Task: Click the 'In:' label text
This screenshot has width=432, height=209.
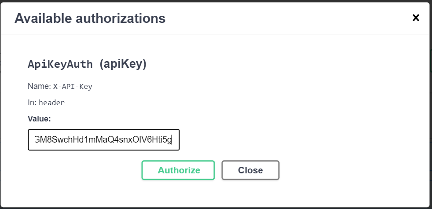Action: click(x=32, y=102)
